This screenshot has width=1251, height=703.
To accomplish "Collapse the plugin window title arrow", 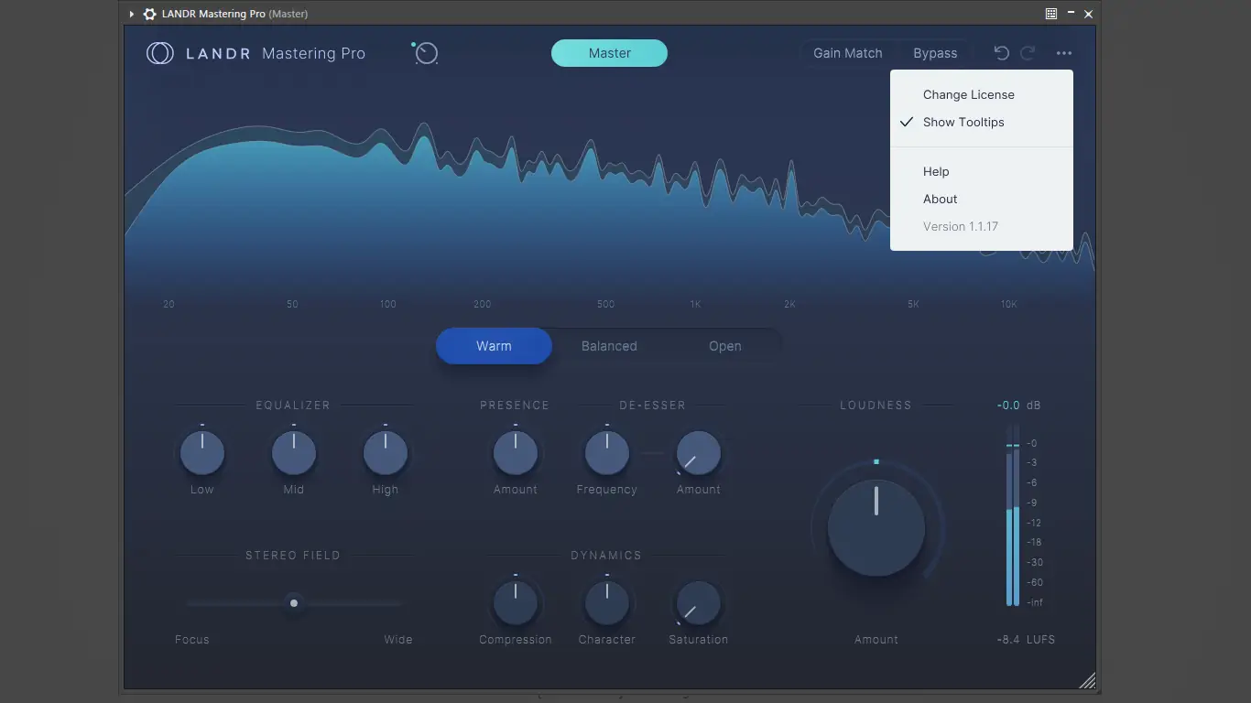I will click(132, 14).
